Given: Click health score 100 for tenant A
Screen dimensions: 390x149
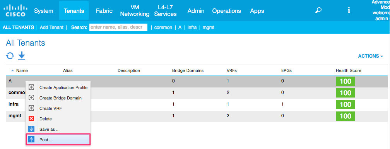Looking at the screenshot, I should pyautogui.click(x=346, y=81).
